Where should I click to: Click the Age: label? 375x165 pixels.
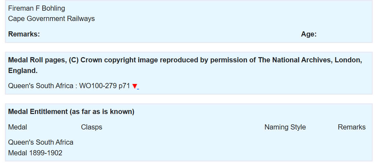pyautogui.click(x=309, y=34)
